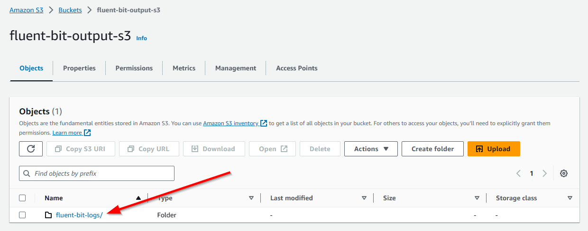Click the Name column header

click(x=54, y=198)
